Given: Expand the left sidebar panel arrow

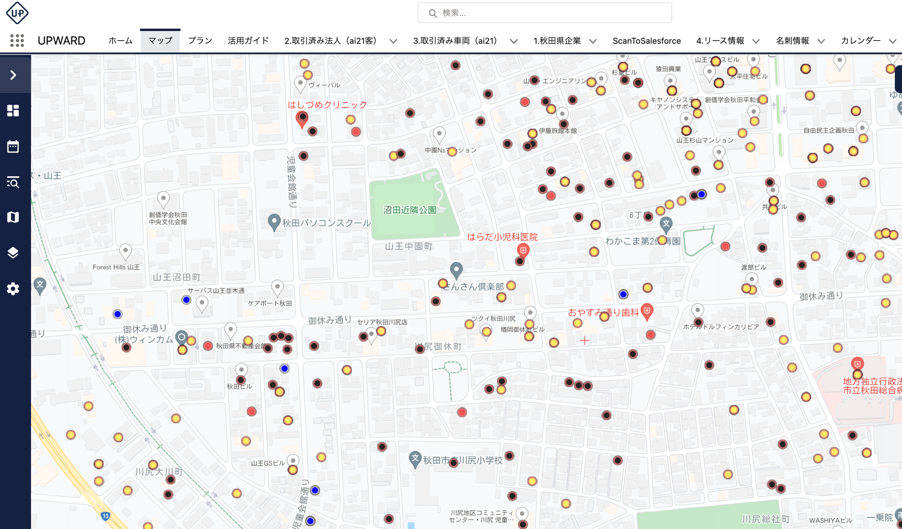Looking at the screenshot, I should (13, 75).
